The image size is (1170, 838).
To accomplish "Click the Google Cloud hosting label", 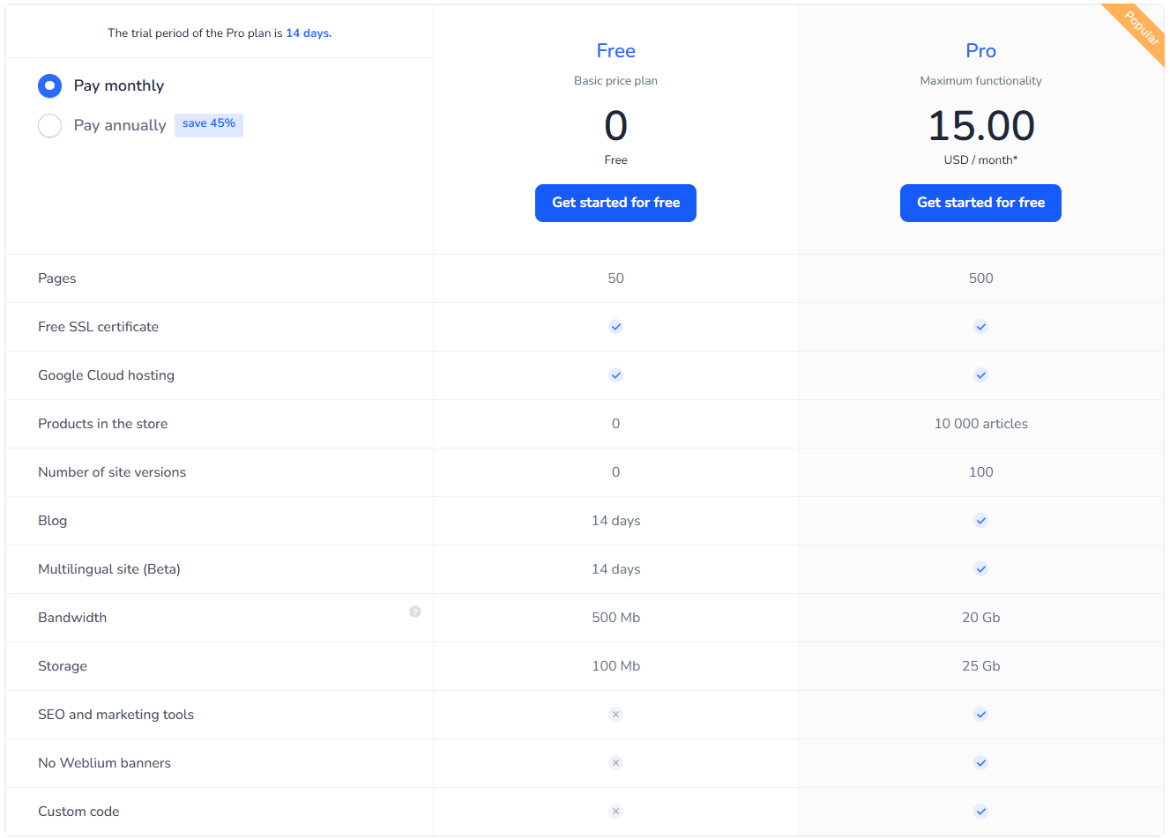I will click(107, 375).
